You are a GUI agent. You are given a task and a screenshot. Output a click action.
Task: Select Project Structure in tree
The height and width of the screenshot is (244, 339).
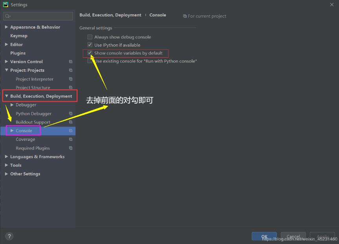coord(33,87)
